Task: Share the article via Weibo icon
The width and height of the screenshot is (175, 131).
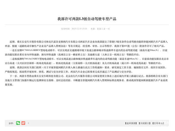Action: [23, 123]
